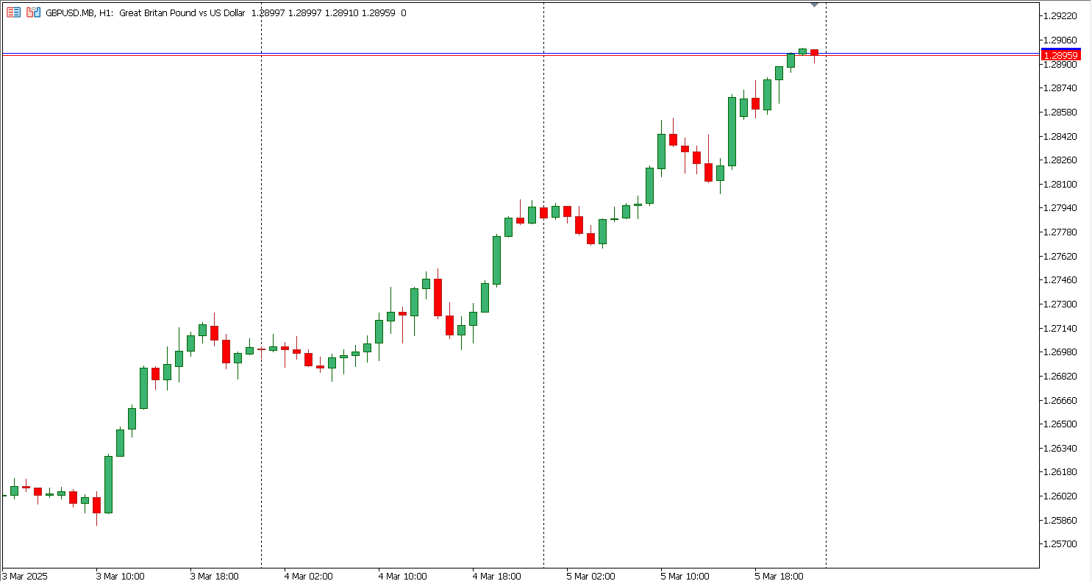1092x581 pixels.
Task: Click the 4 Mar 18:00 time label
Action: point(497,576)
